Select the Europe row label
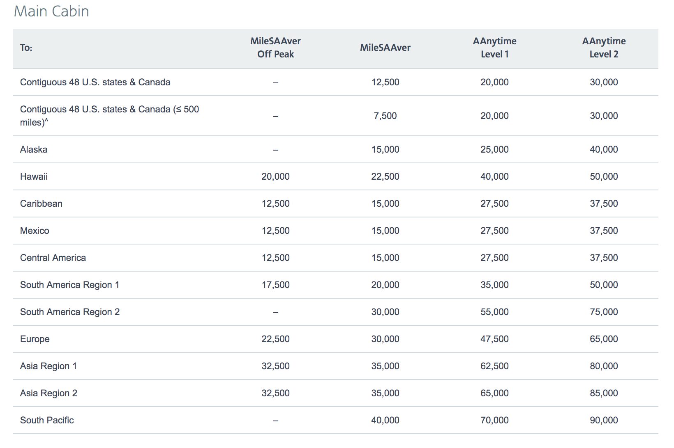This screenshot has height=448, width=674. [35, 338]
